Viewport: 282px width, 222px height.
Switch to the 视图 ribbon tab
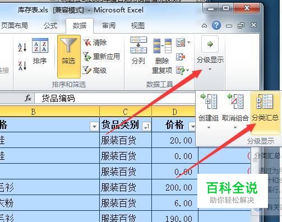click(138, 26)
